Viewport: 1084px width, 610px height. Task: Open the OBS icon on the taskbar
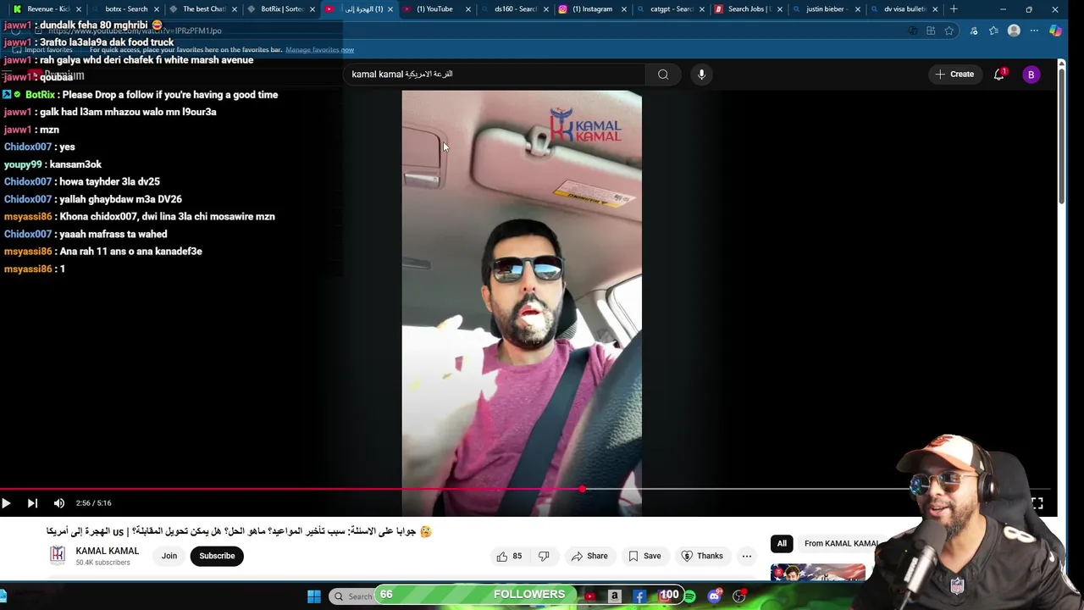[738, 596]
